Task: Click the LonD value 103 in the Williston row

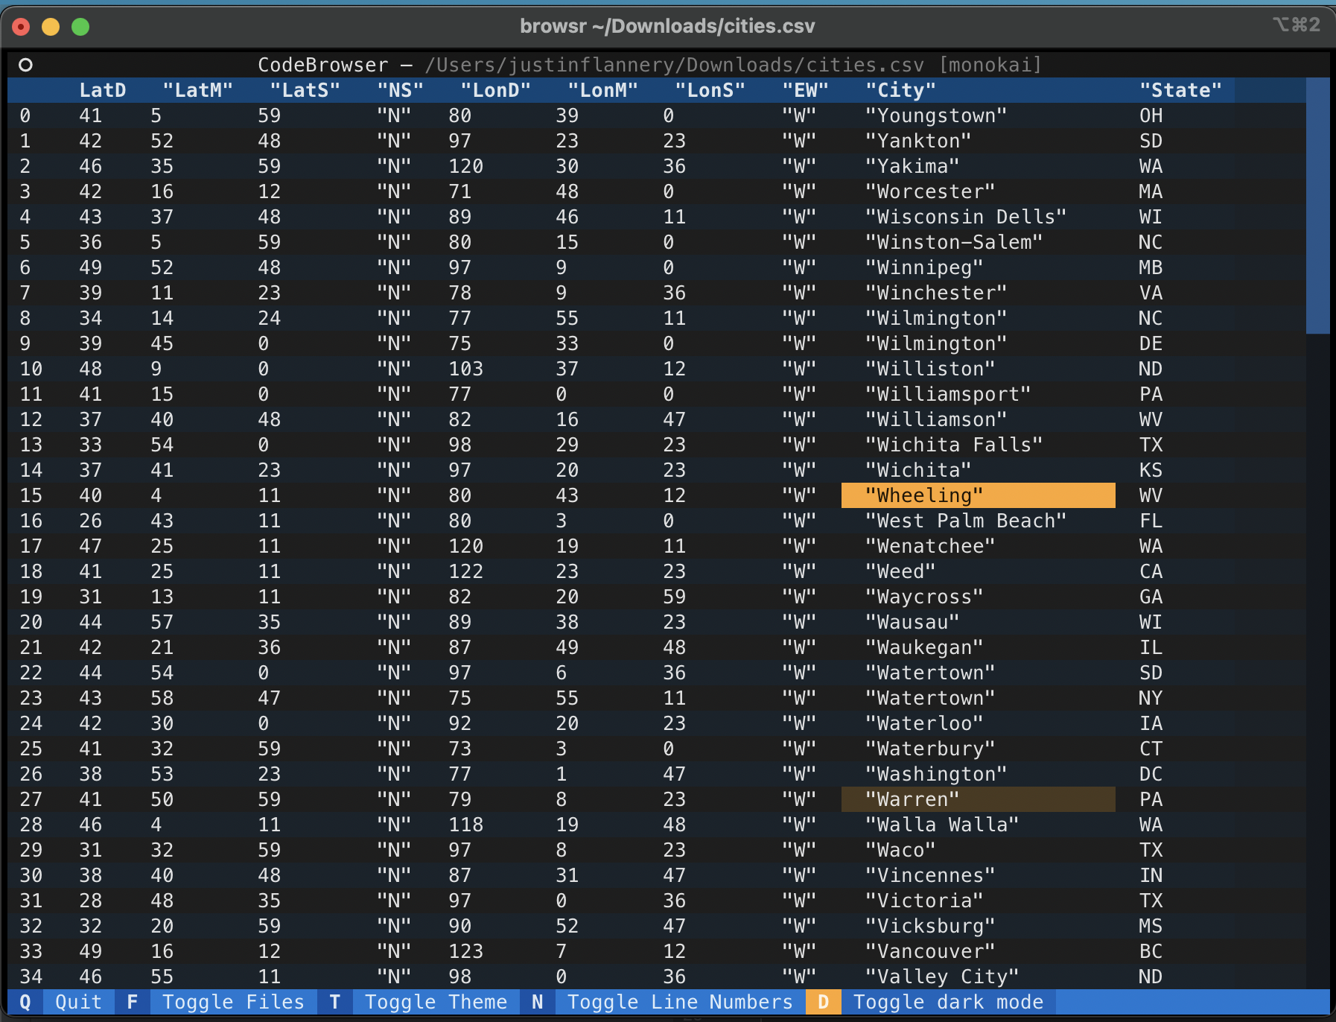Action: pyautogui.click(x=466, y=369)
